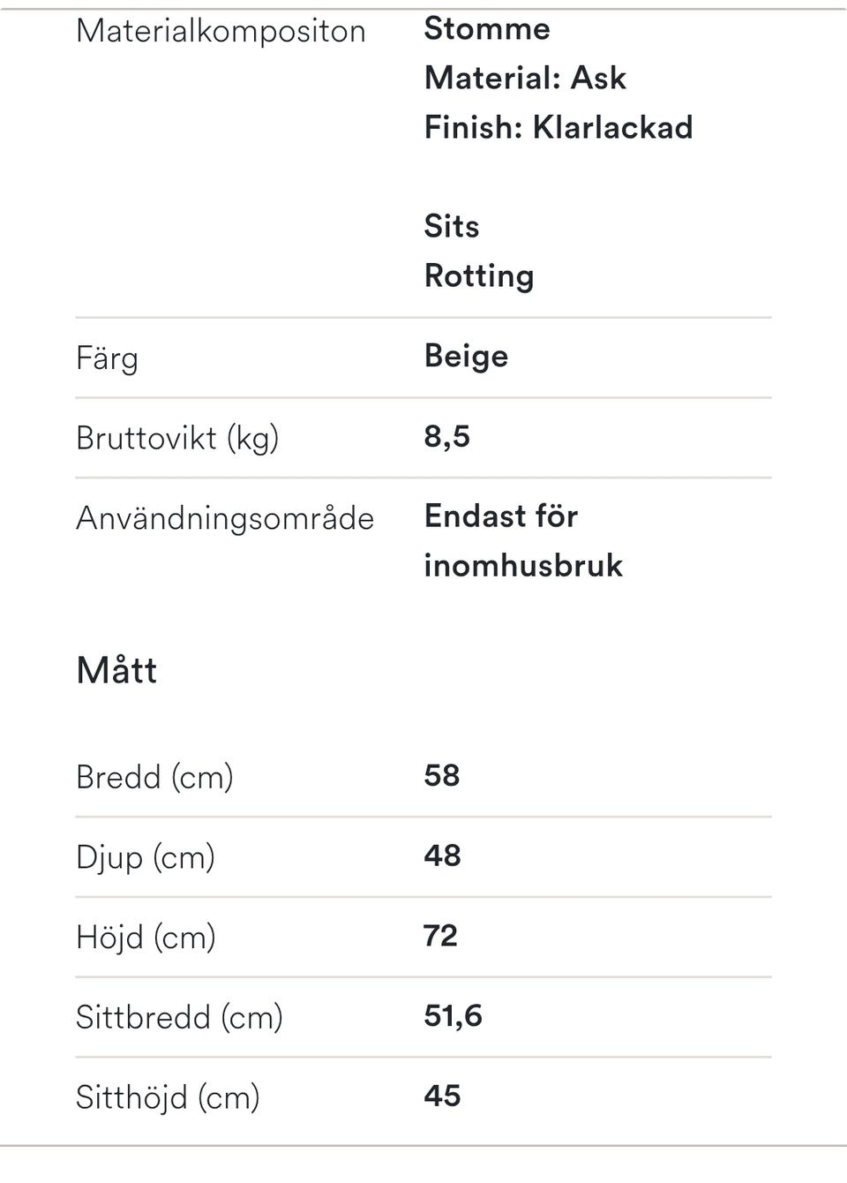Click the Sittbredd value 51,6

point(453,1016)
